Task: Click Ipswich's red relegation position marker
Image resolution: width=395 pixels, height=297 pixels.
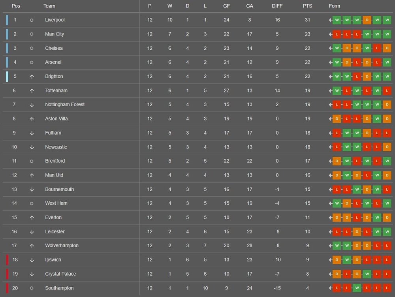Action: coord(7,260)
